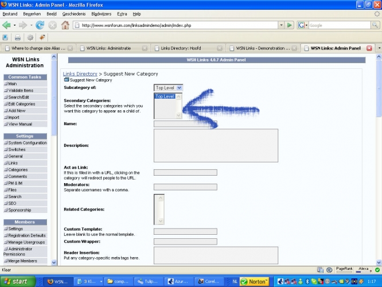Click the green go arrow beside the URL
The image size is (382, 287).
(x=291, y=25)
